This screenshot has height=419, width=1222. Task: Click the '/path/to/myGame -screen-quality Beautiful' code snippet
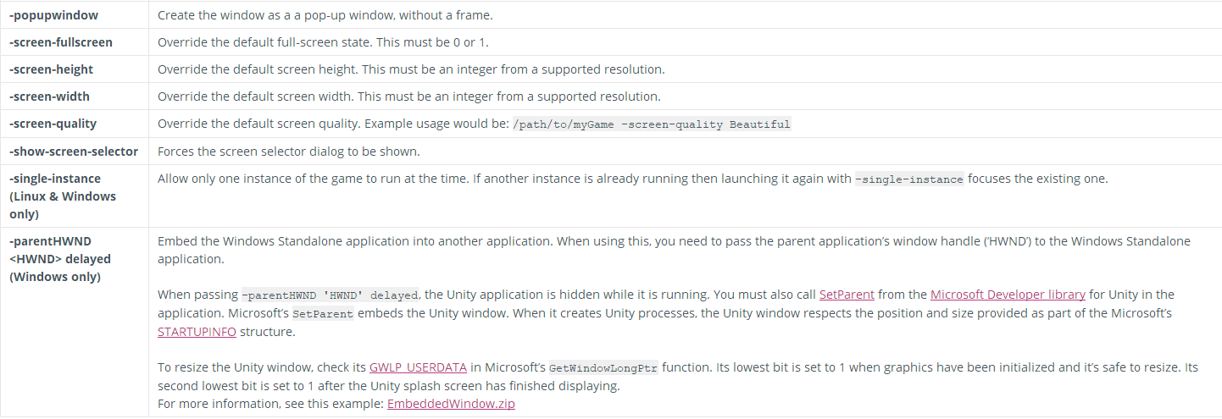pyautogui.click(x=652, y=124)
